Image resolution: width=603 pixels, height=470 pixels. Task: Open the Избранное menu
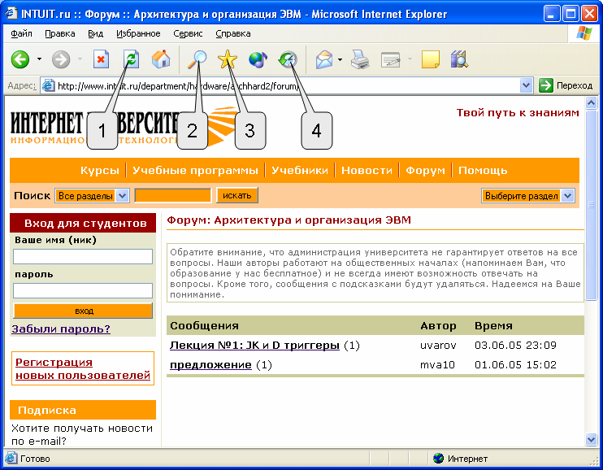[x=138, y=33]
